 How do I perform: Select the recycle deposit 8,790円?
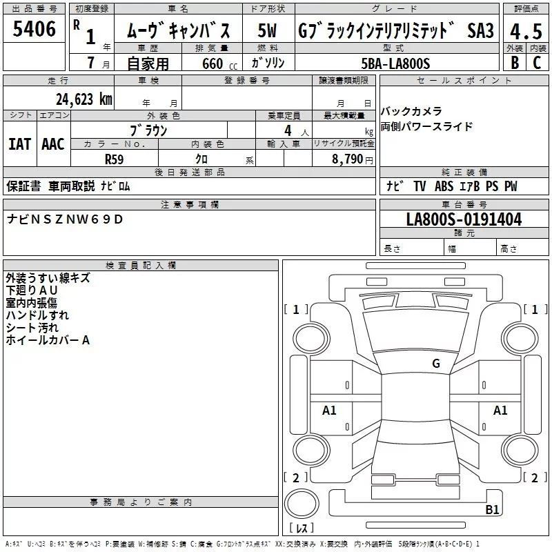pyautogui.click(x=353, y=159)
